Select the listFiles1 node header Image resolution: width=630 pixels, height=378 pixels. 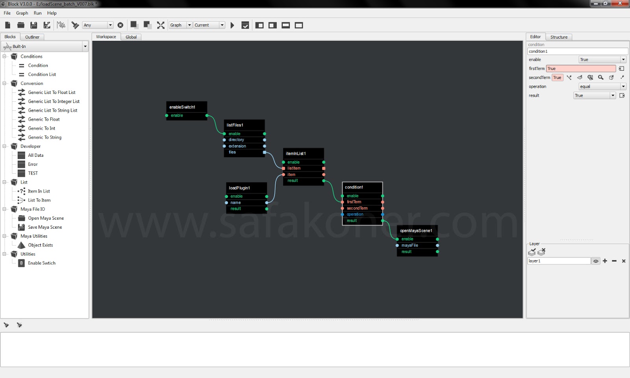click(x=244, y=125)
